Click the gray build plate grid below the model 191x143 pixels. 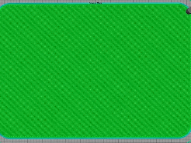coord(95,141)
